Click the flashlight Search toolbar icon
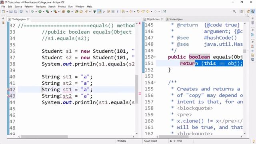This screenshot has height=144, width=256. (86, 12)
